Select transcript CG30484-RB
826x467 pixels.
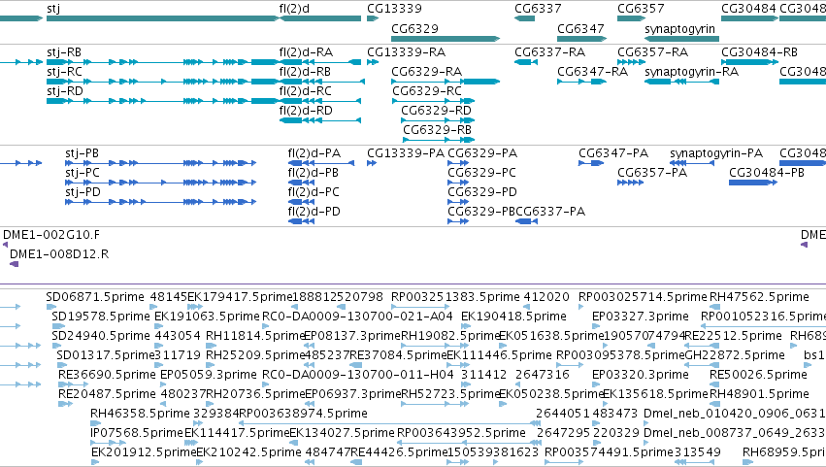tap(759, 52)
